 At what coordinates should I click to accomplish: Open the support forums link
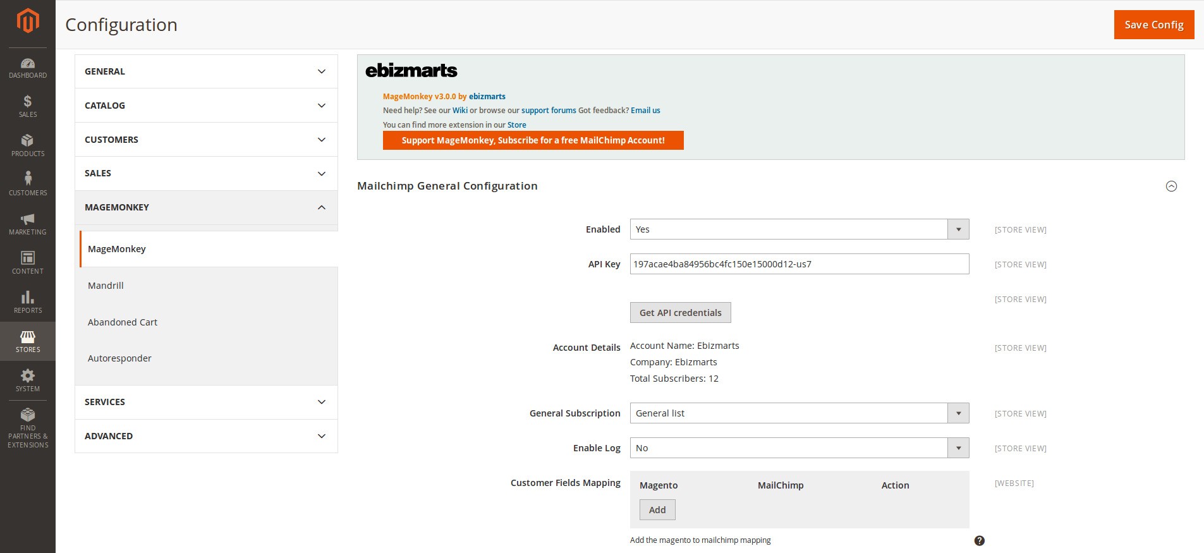[549, 111]
